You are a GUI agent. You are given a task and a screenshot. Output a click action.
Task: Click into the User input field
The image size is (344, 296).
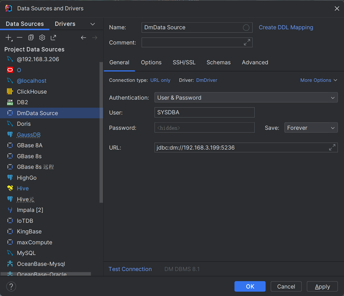pyautogui.click(x=204, y=112)
